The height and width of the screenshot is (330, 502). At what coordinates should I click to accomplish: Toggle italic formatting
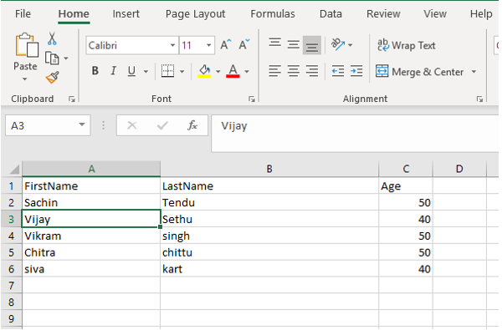(x=113, y=71)
